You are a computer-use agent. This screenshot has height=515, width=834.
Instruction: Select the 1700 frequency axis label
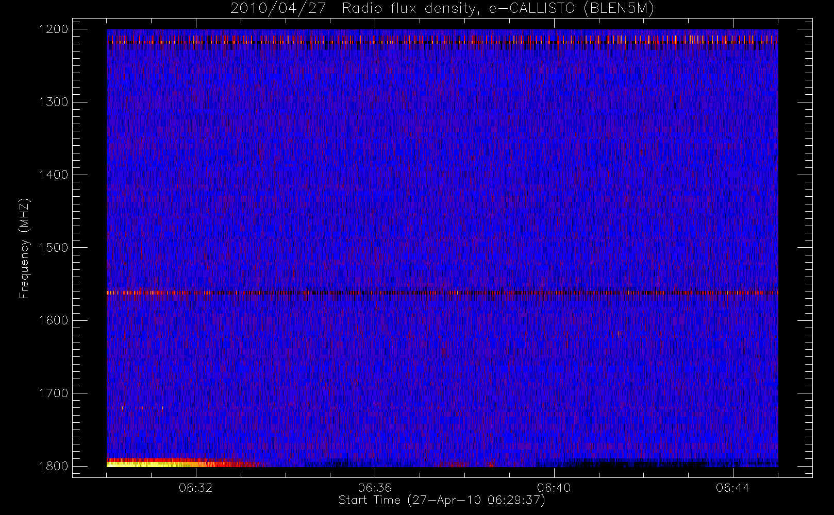(x=54, y=393)
